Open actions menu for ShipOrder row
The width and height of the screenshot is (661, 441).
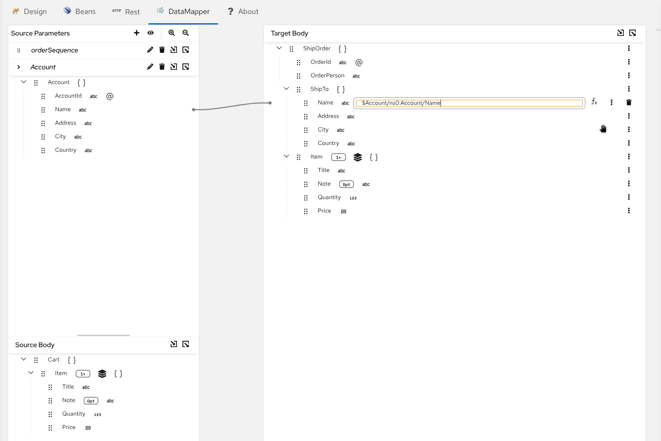tap(629, 48)
